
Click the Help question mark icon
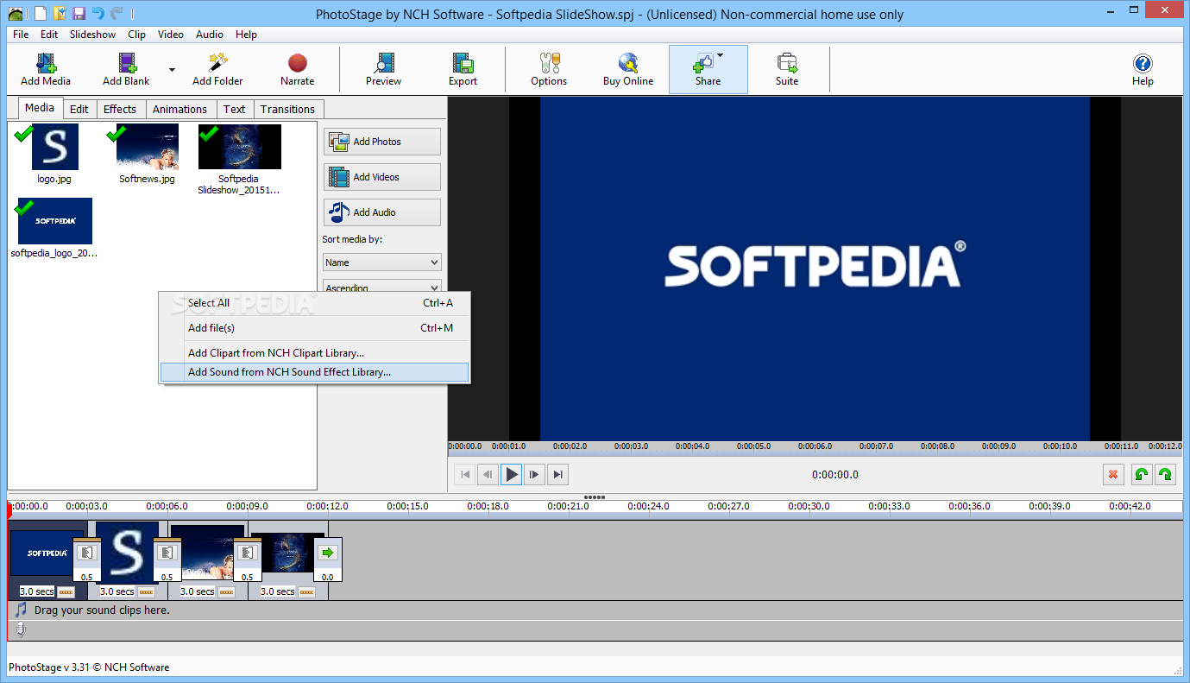[x=1143, y=63]
